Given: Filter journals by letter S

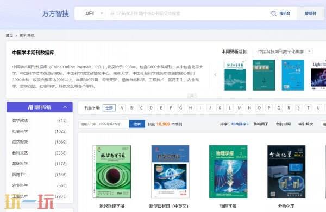Looking at the screenshot, I should pos(298,108).
